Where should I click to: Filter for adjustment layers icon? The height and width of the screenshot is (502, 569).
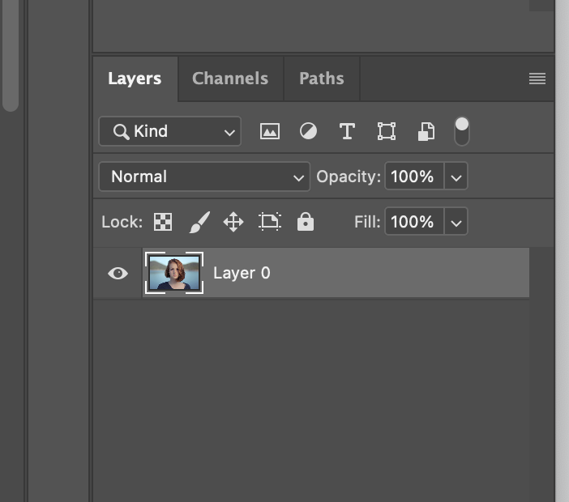coord(308,131)
